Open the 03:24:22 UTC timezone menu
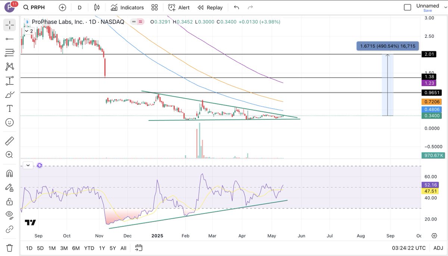The image size is (448, 256). tap(409, 248)
